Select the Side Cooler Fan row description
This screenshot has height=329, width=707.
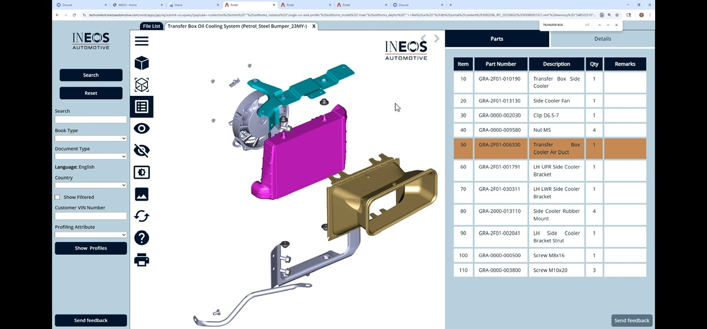[551, 101]
